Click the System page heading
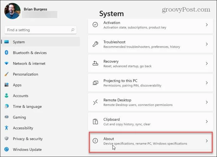The image size is (217, 157). [x=111, y=14]
